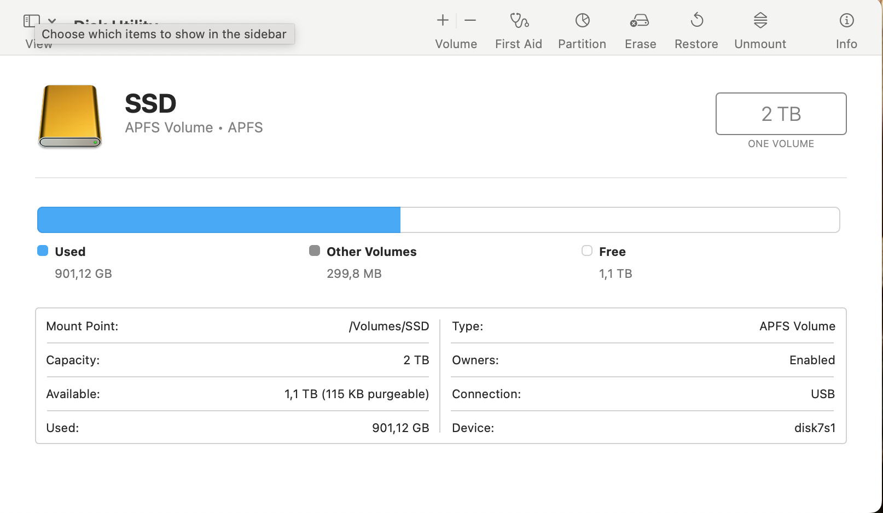
Task: Click the Erase drive icon
Action: (x=640, y=20)
